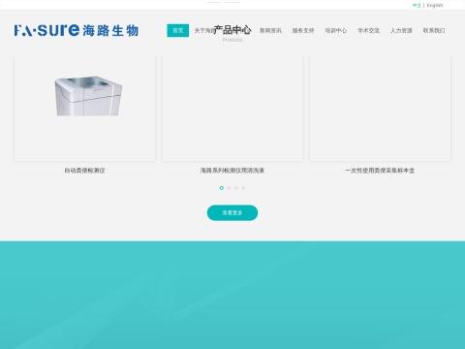Click the teal 查看更多 button
Viewport: 465px width, 349px height.
coord(232,212)
